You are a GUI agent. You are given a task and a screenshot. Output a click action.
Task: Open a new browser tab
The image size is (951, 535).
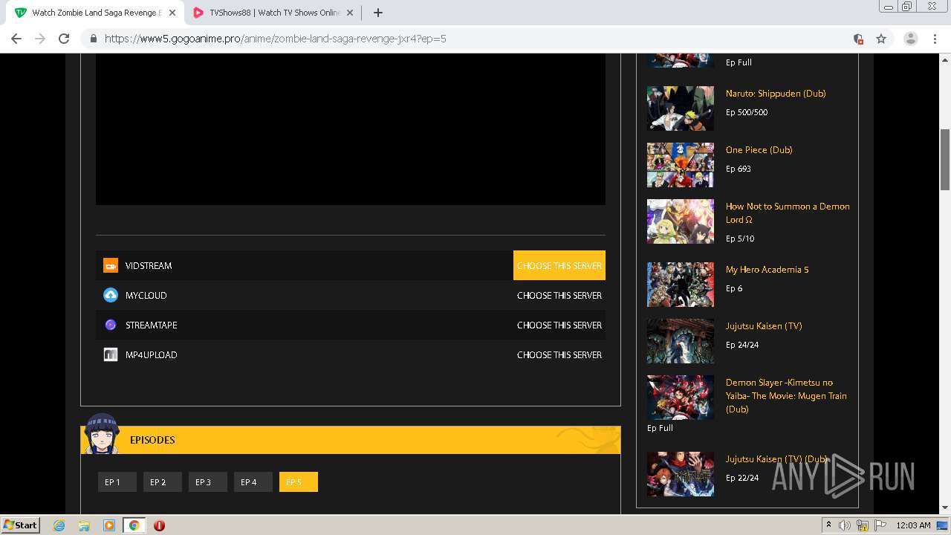(378, 13)
